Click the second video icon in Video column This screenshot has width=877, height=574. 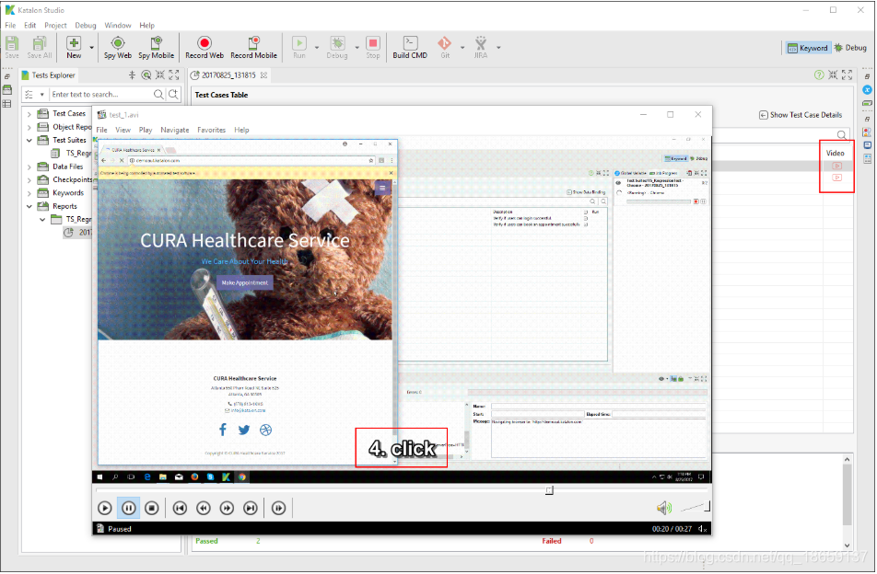(836, 178)
